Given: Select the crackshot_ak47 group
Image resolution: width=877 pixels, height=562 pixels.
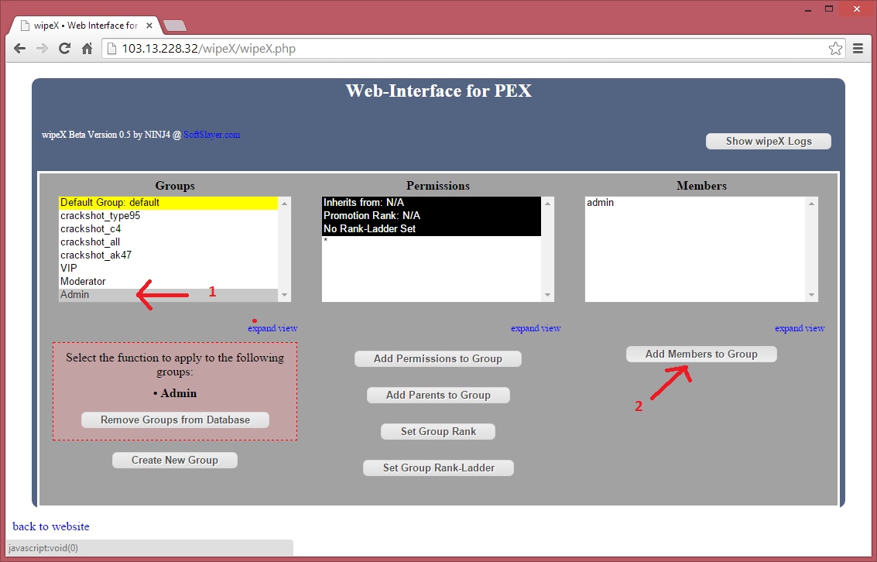Looking at the screenshot, I should (168, 255).
